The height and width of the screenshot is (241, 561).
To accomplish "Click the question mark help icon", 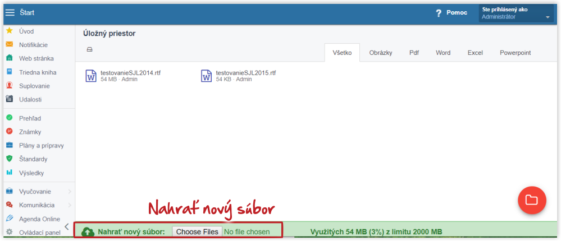I will (x=439, y=13).
